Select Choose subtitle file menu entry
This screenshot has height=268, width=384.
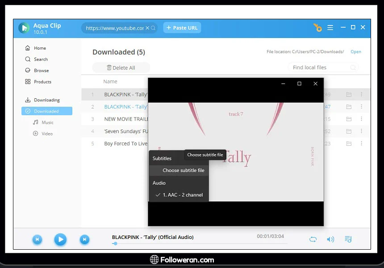coord(183,170)
